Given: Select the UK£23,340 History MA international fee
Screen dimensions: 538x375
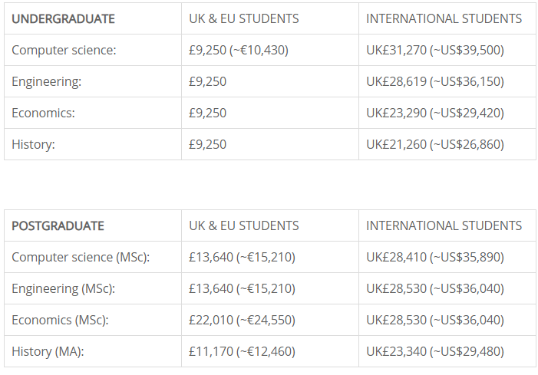Looking at the screenshot, I should point(435,351).
